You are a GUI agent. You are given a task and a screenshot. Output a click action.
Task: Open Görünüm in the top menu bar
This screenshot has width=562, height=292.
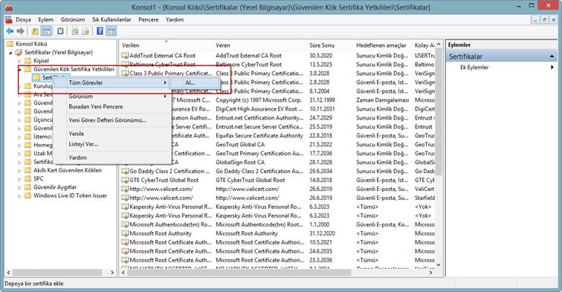click(x=73, y=20)
